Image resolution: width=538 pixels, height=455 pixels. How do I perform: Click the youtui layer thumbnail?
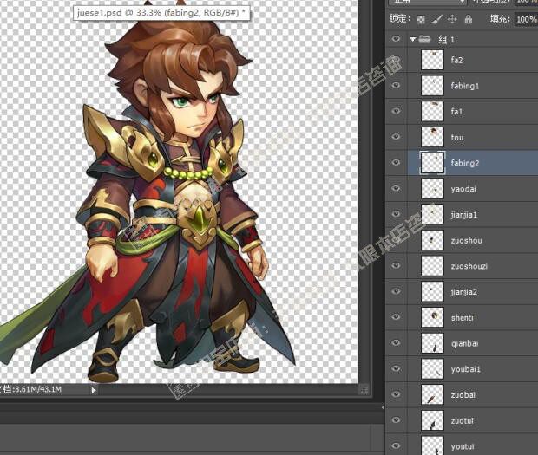point(432,445)
